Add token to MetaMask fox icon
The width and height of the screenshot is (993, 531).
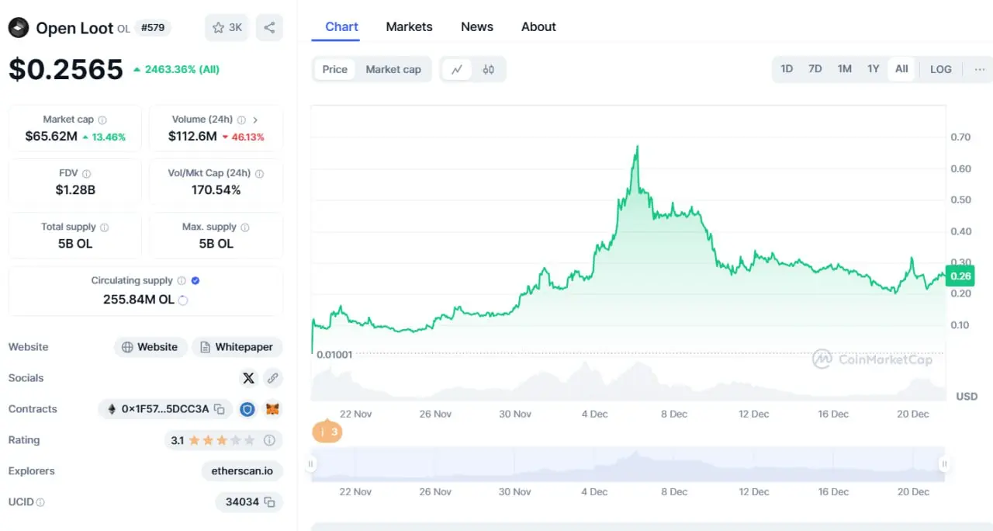[272, 409]
